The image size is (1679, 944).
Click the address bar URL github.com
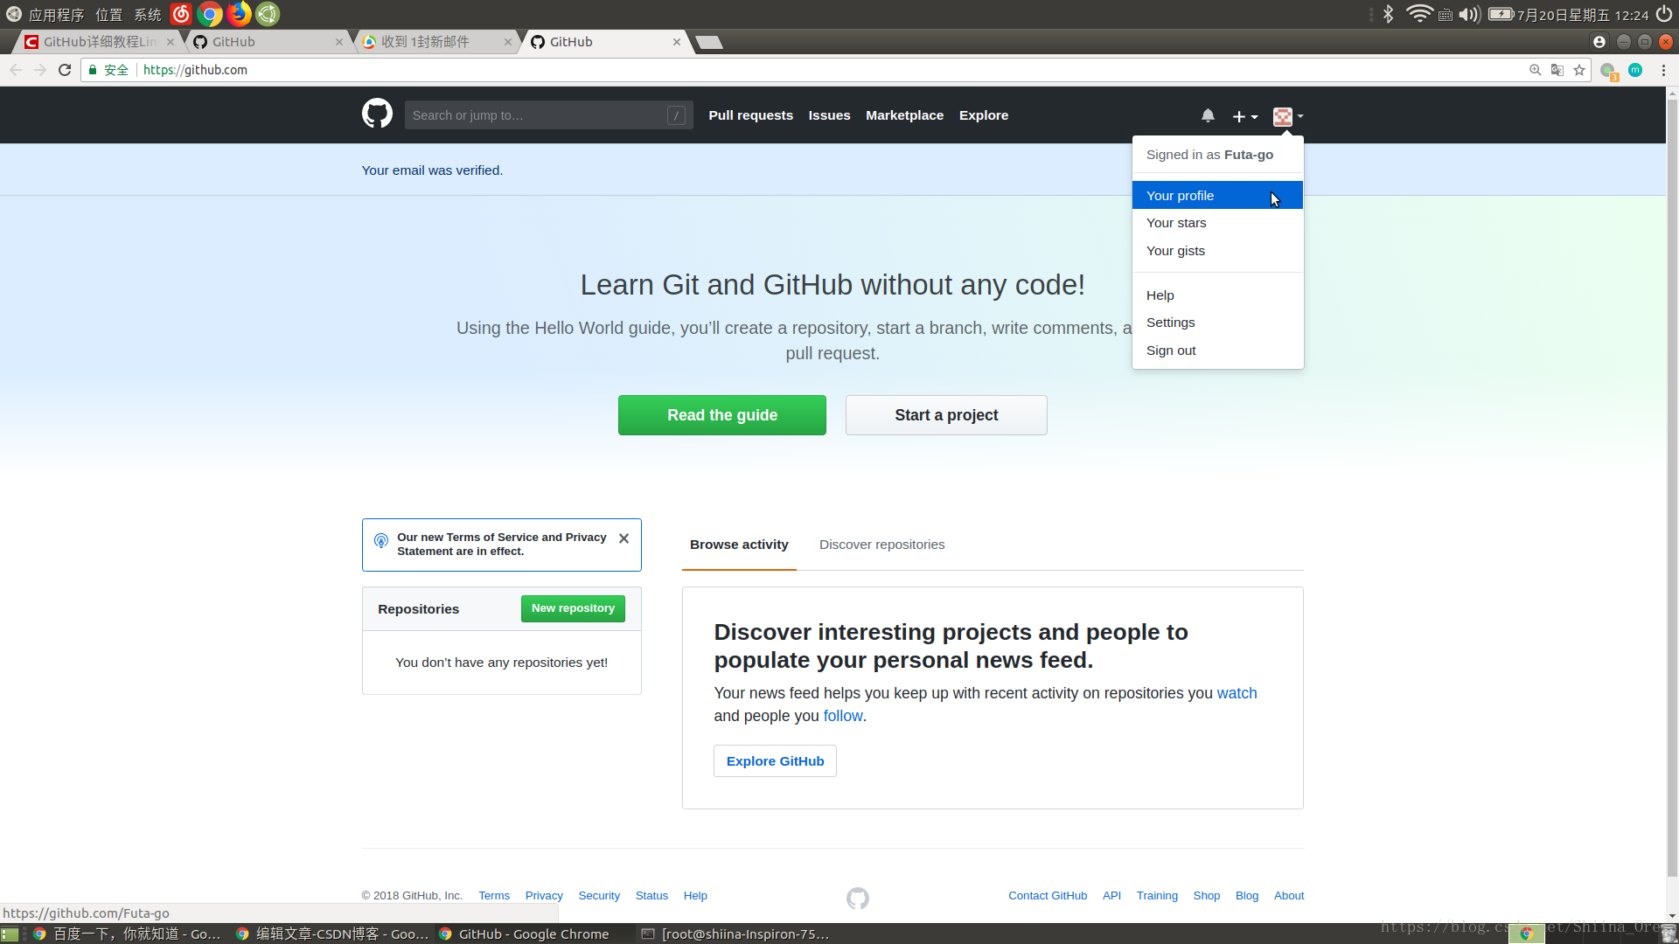(195, 70)
